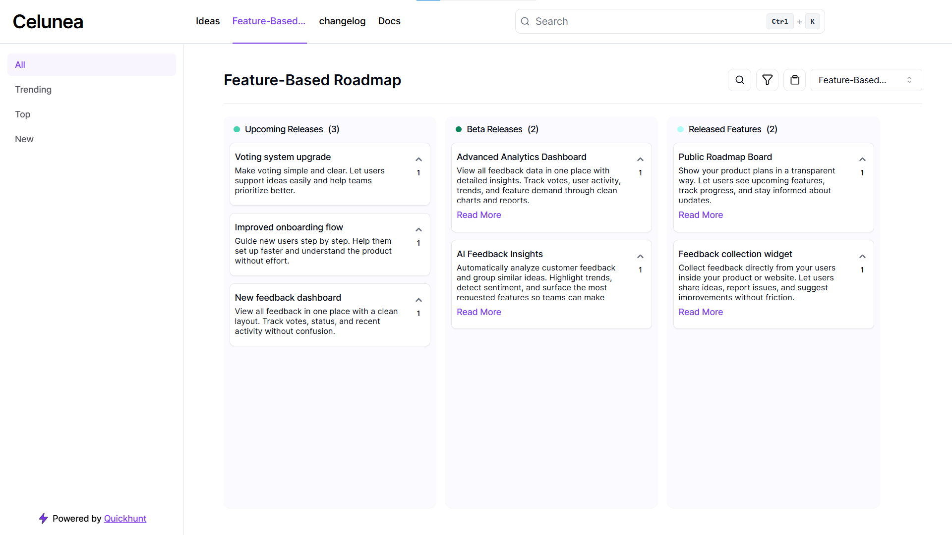Upvote Improved onboarding flow card
This screenshot has width=952, height=535.
tap(418, 230)
